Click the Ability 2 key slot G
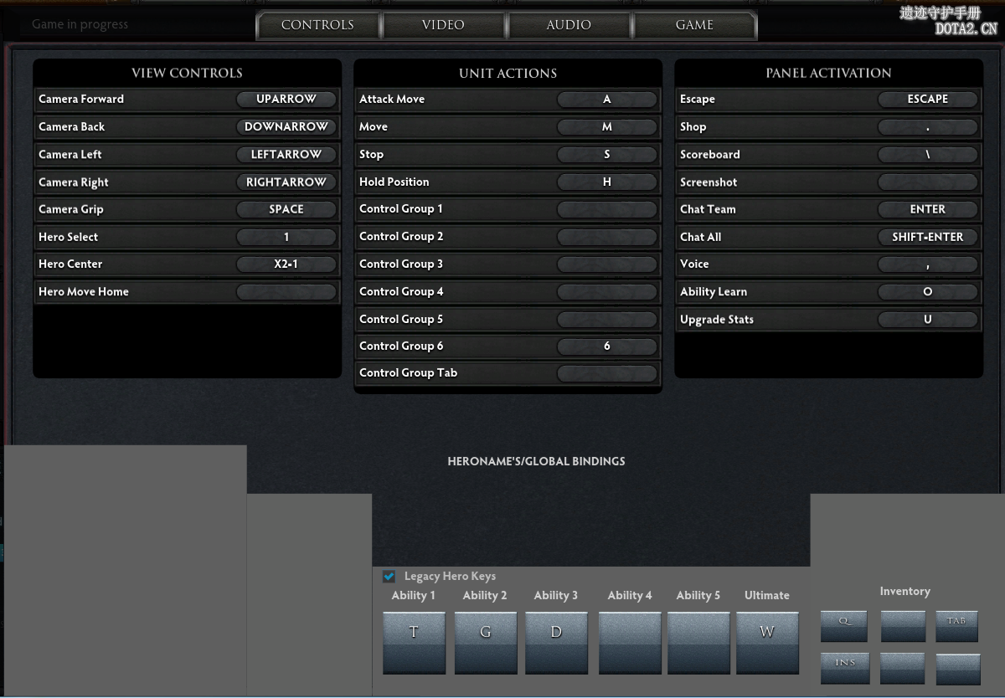The image size is (1005, 698). [486, 642]
